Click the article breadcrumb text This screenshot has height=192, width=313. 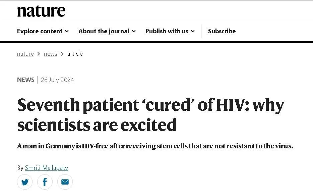coord(75,54)
